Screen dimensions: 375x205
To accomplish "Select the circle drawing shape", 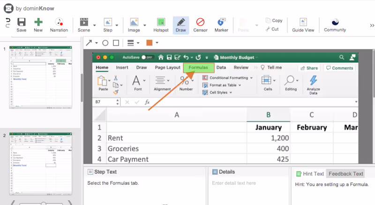I will coord(105,43).
